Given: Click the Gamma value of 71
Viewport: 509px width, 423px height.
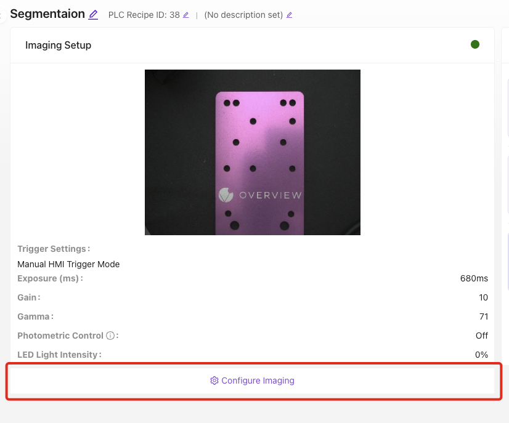Looking at the screenshot, I should point(483,316).
